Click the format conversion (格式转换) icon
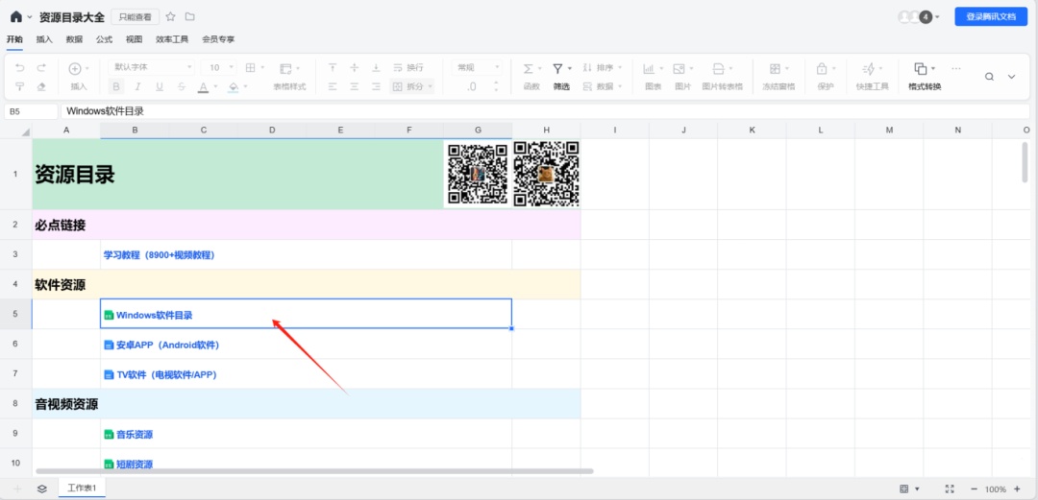The width and height of the screenshot is (1038, 500). [920, 69]
